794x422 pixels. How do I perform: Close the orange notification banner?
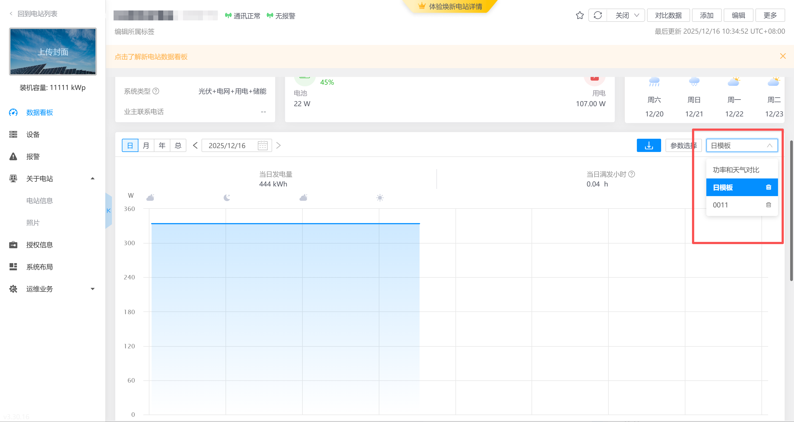click(x=783, y=56)
